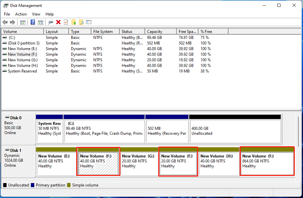Click the olive Simple volume legend swatch
The height and width of the screenshot is (198, 303).
point(69,185)
